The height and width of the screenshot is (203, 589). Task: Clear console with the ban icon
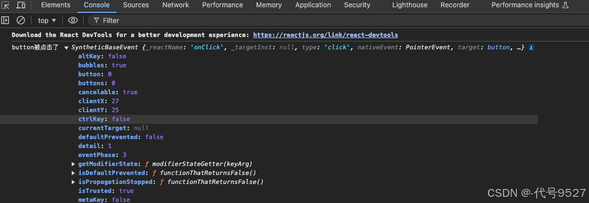click(x=21, y=20)
